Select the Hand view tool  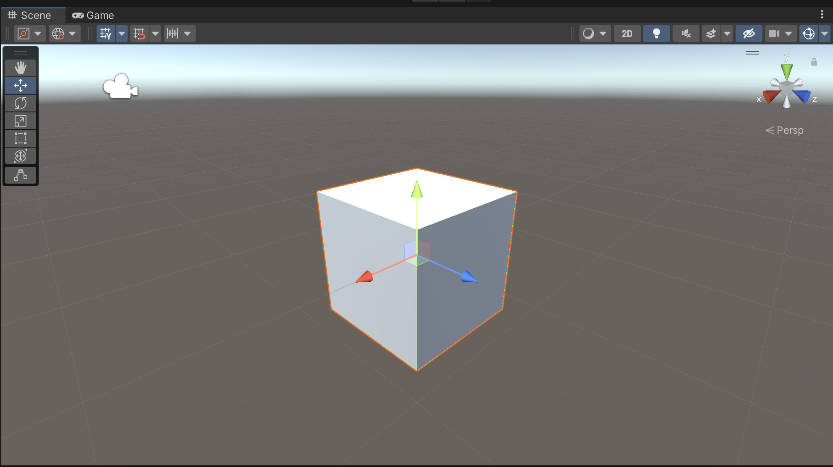20,67
